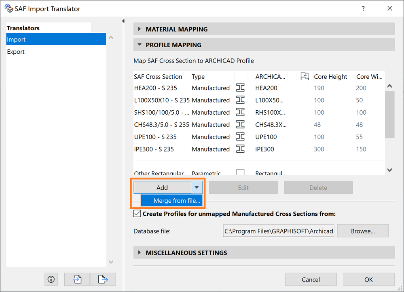Viewport: 404px width, 292px height.
Task: Click the CHS48.3X... ARCHICAD profile cell
Action: click(271, 124)
